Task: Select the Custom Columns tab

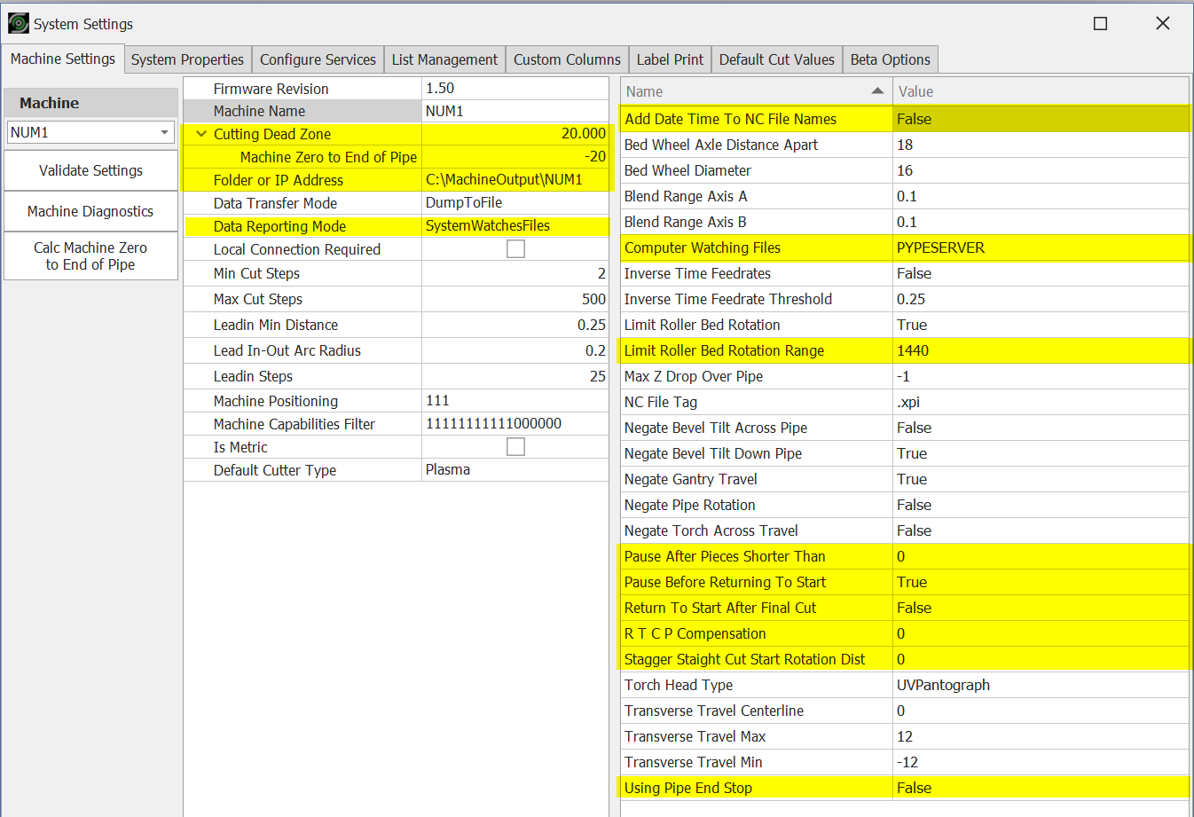Action: [x=567, y=59]
